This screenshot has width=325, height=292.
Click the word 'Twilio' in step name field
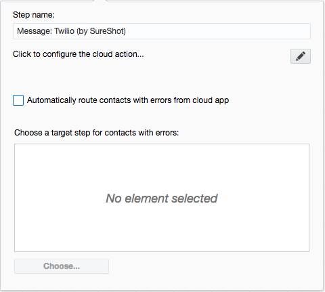[x=64, y=31]
